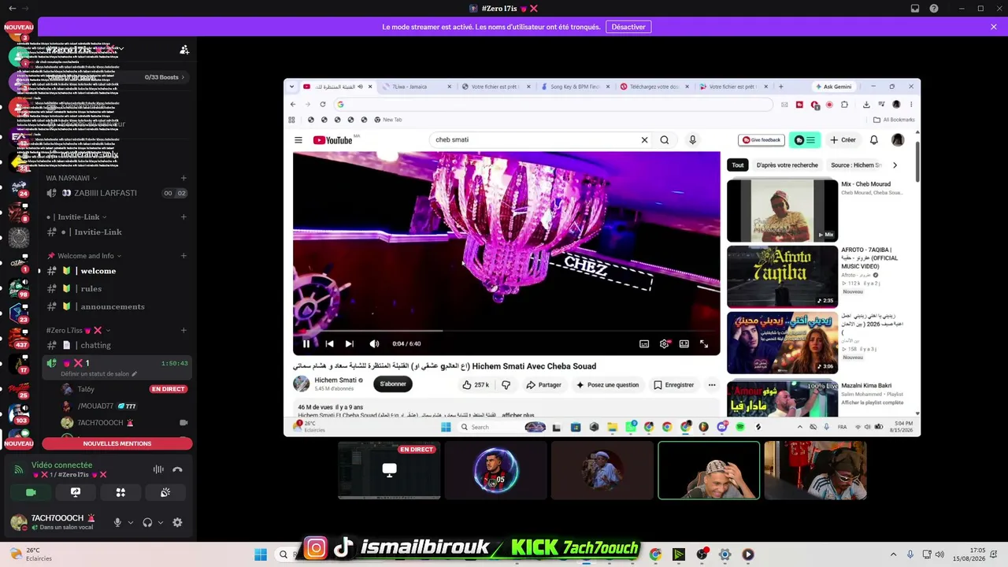Select the 'Tout' filter chip
Screen dimensions: 1008x567
point(738,165)
